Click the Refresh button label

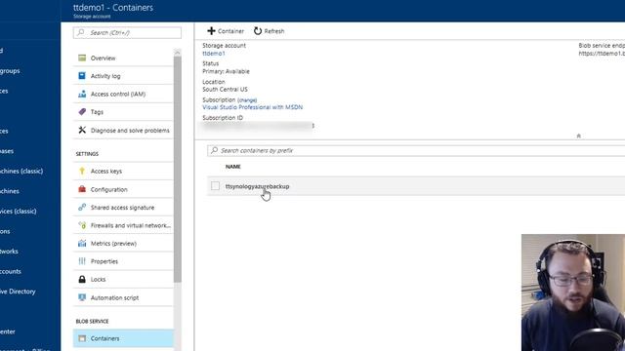click(x=274, y=31)
